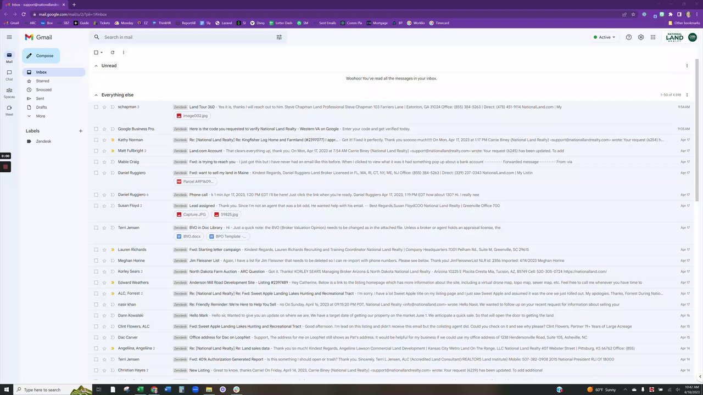Open the Mail section in the rail
Viewport: 703px width, 395px height.
tap(9, 58)
